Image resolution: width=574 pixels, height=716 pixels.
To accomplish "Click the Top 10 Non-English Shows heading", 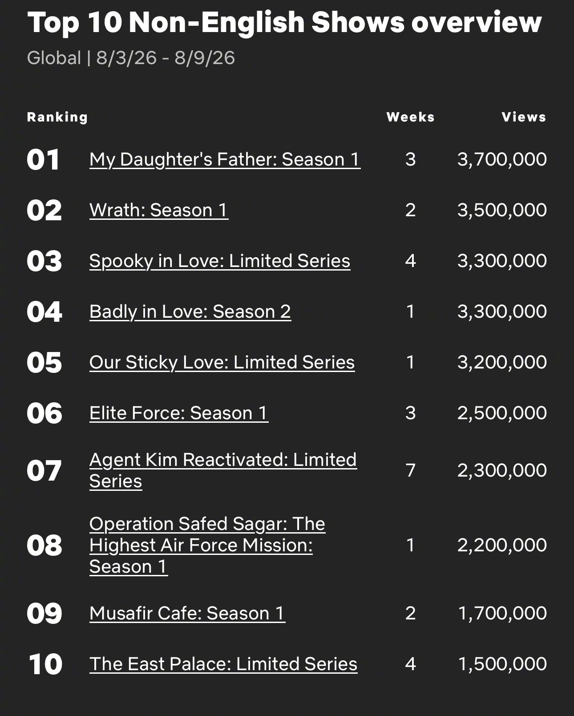I will [x=284, y=22].
